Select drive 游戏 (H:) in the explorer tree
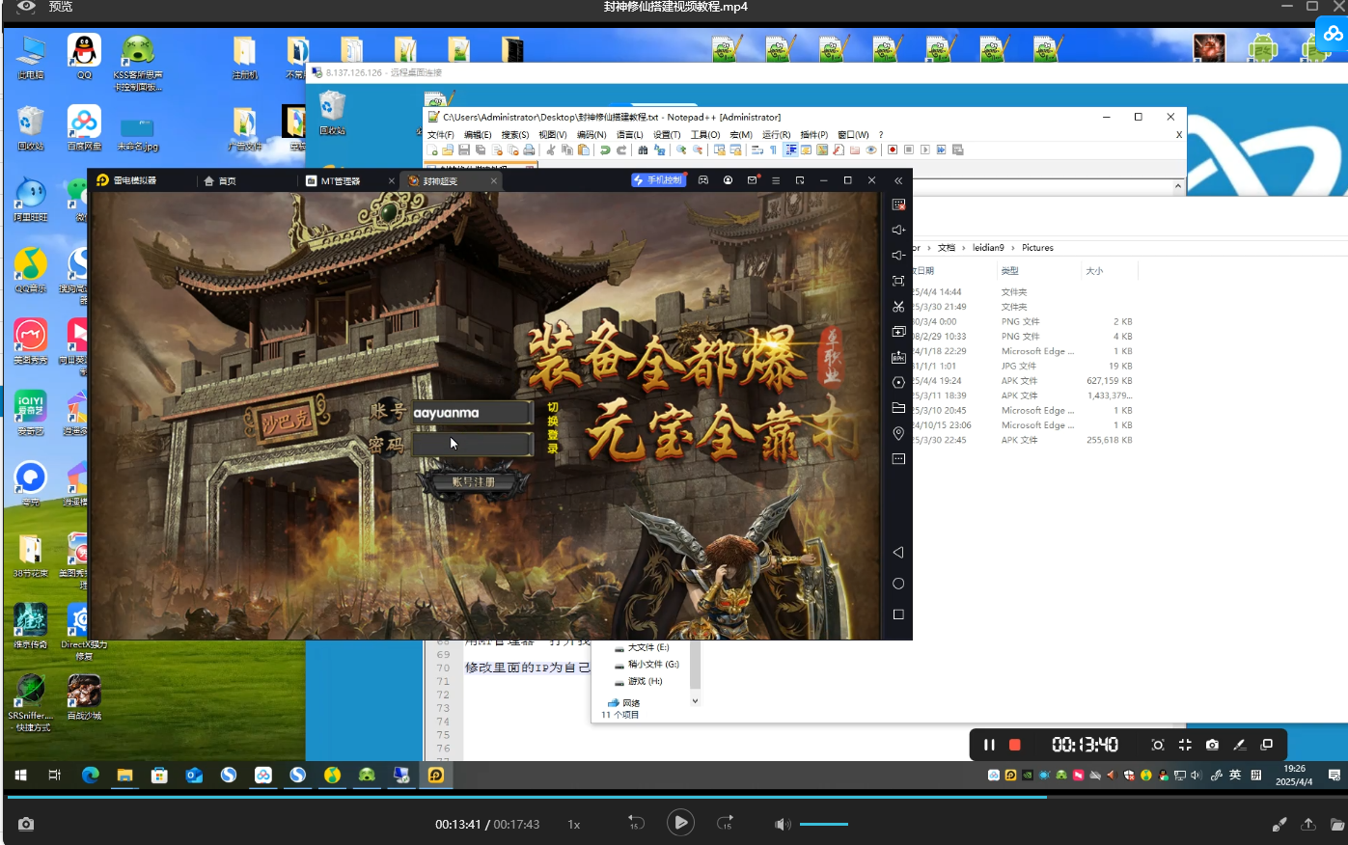1348x845 pixels. point(645,681)
